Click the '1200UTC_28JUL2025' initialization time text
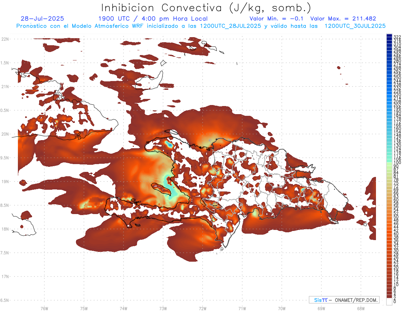Viewport: 405px width, 313px height. (230, 26)
